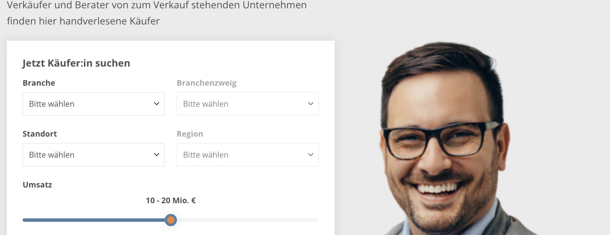
Task: Click the chevron arrow in Standort field
Action: pyautogui.click(x=157, y=155)
